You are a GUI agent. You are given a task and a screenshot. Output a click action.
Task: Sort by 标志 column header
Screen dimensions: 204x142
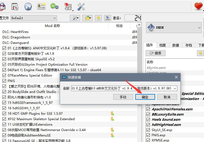pyautogui.click(x=120, y=26)
